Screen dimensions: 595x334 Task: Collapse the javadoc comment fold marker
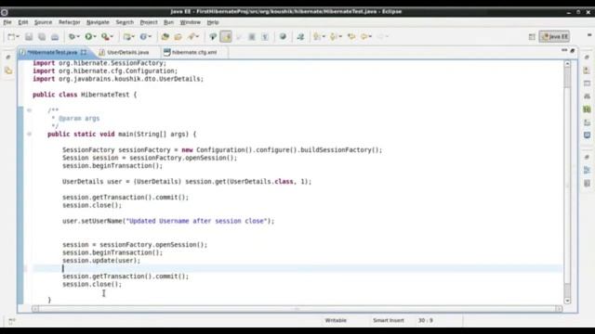point(29,110)
